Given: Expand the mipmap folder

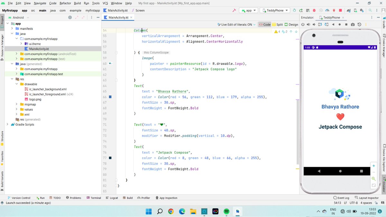Looking at the screenshot, I should click(17, 104).
